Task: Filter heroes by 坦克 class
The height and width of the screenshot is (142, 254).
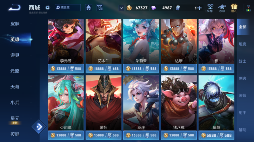Action: pyautogui.click(x=243, y=44)
